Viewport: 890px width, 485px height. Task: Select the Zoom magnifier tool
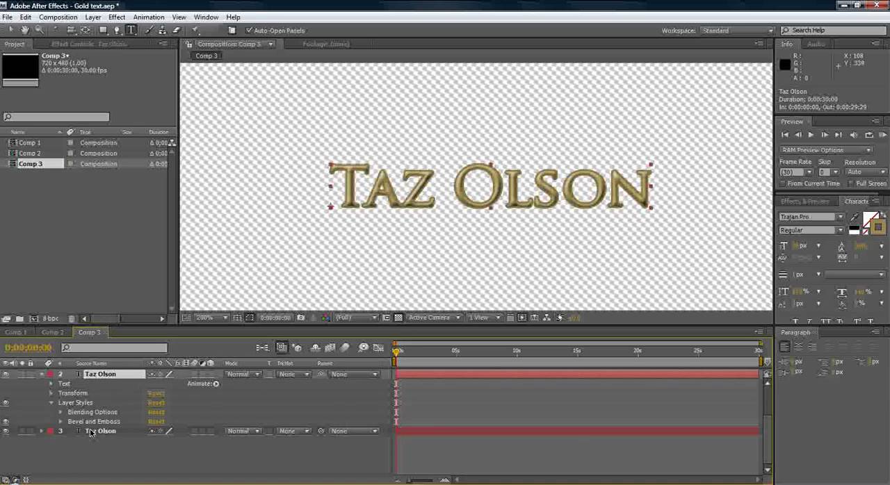pos(39,30)
